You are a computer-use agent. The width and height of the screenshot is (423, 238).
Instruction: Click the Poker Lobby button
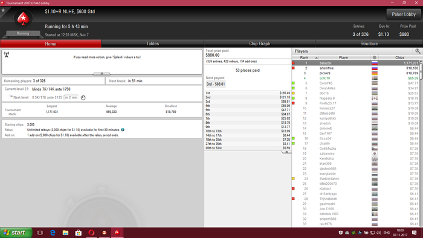(404, 14)
